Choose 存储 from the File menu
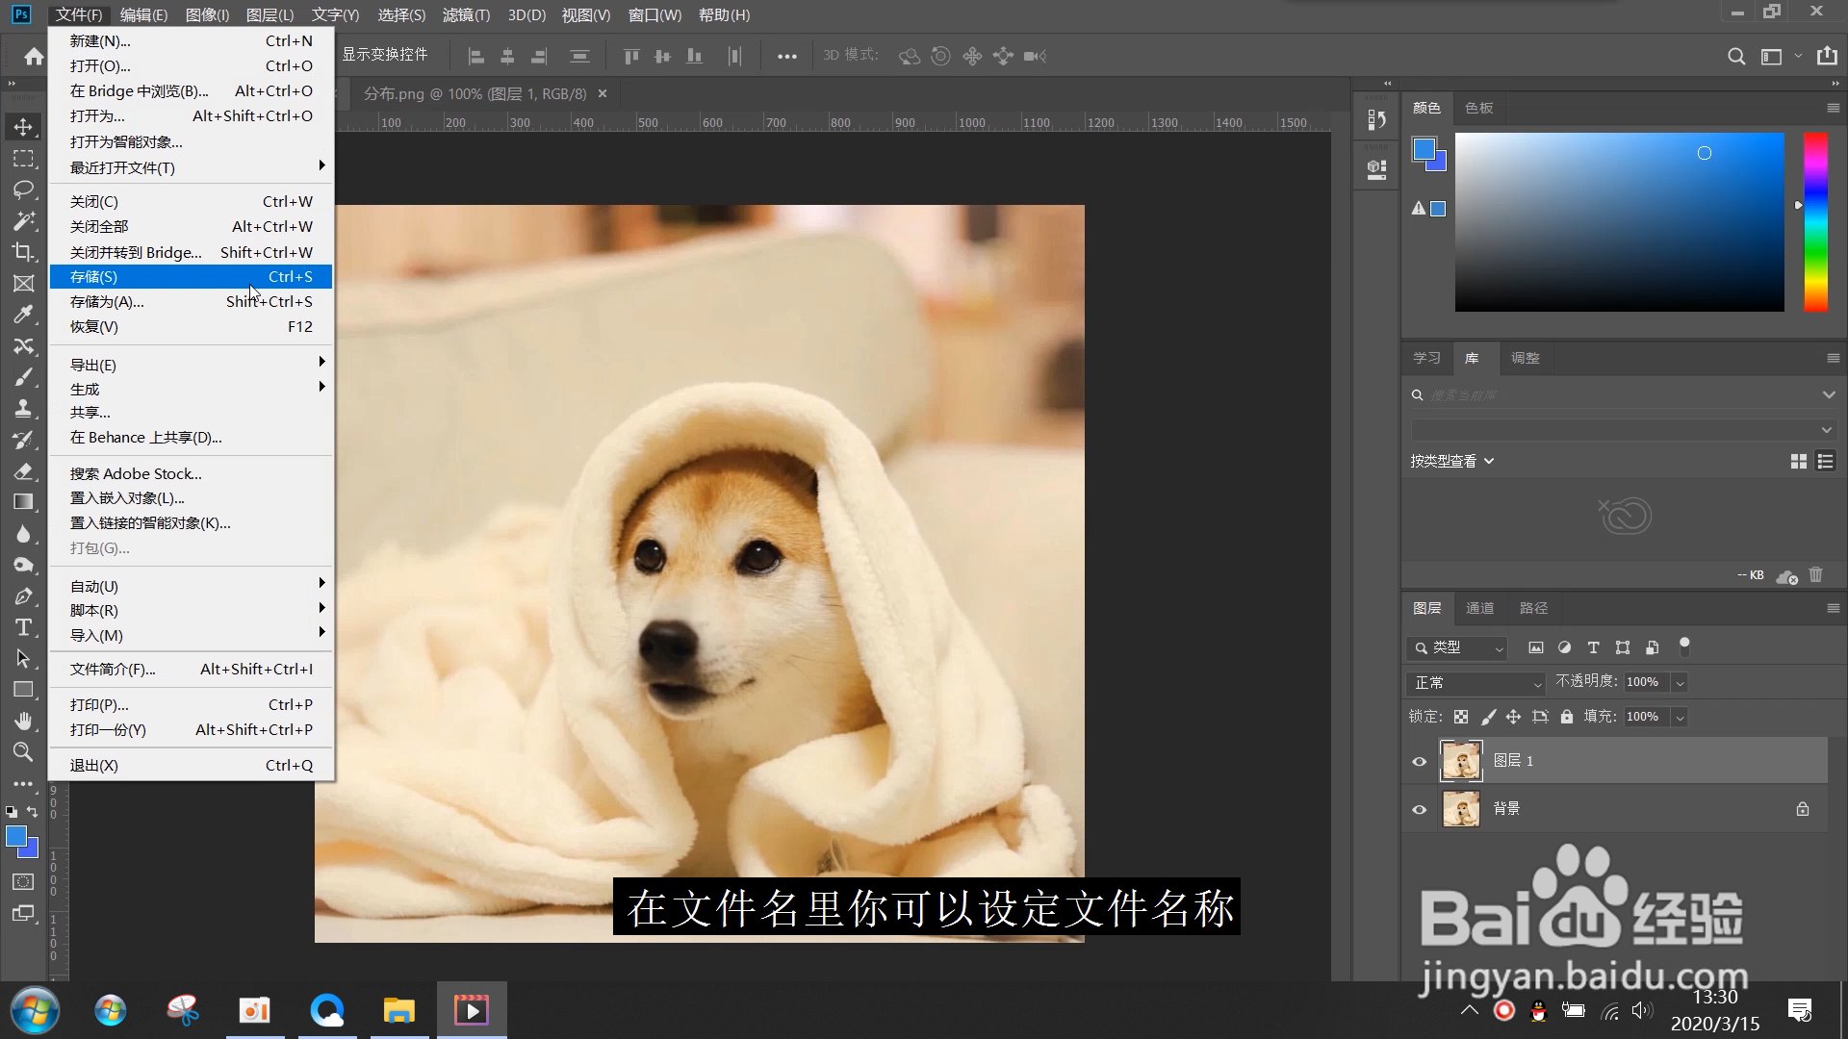This screenshot has width=1848, height=1039. tap(192, 277)
